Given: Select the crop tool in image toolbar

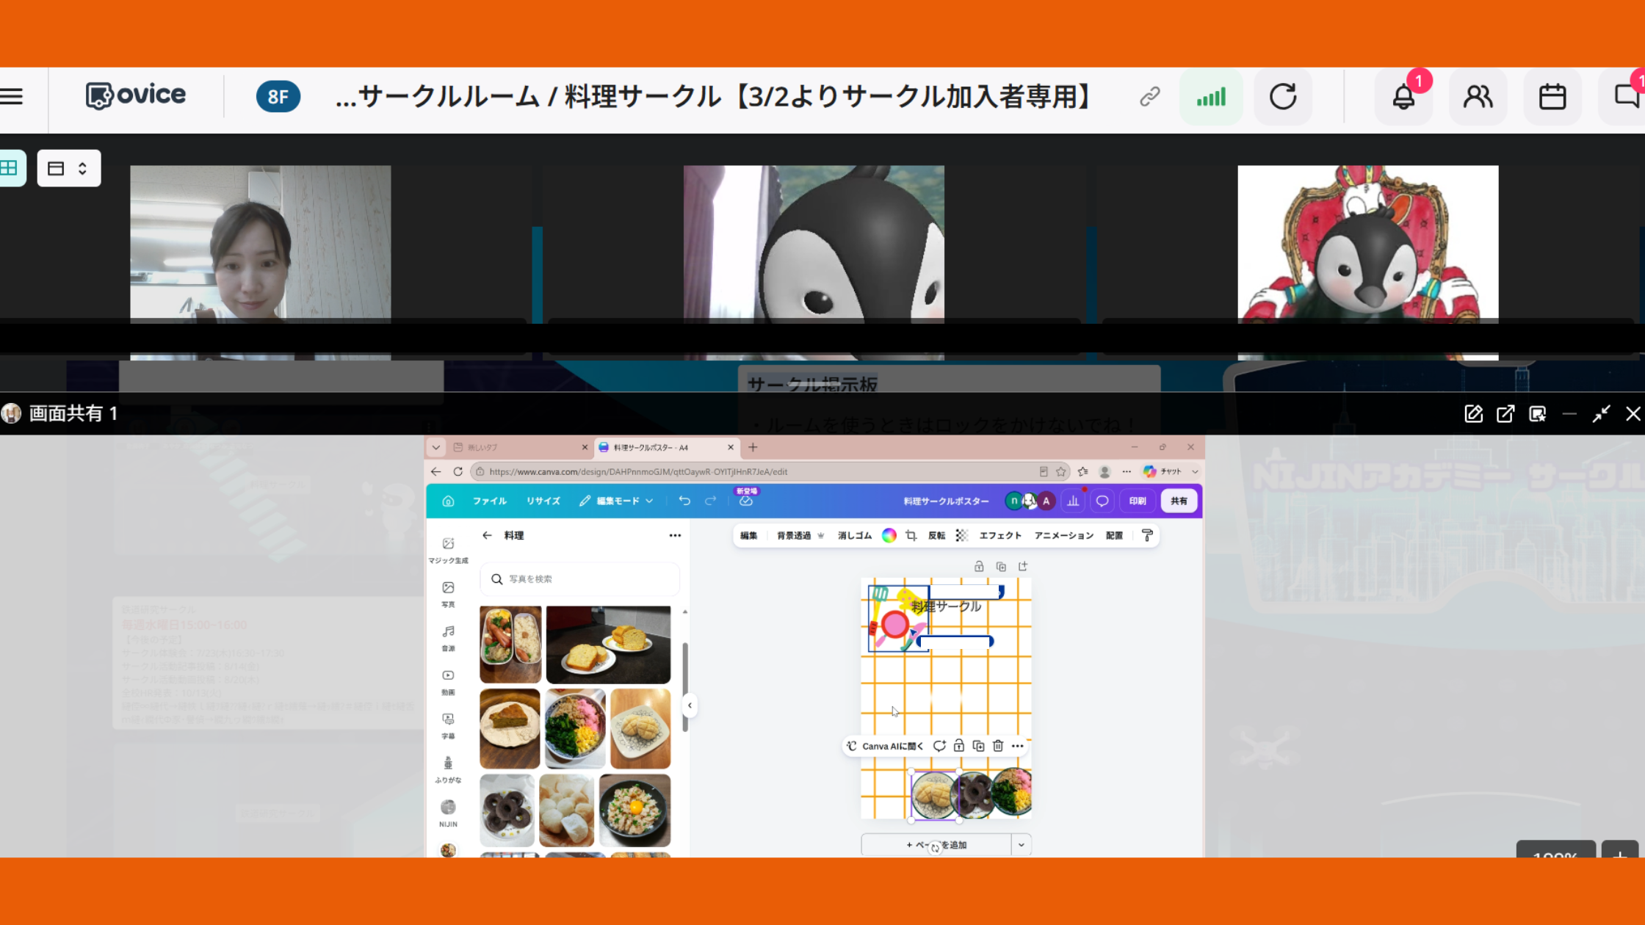Looking at the screenshot, I should [911, 535].
